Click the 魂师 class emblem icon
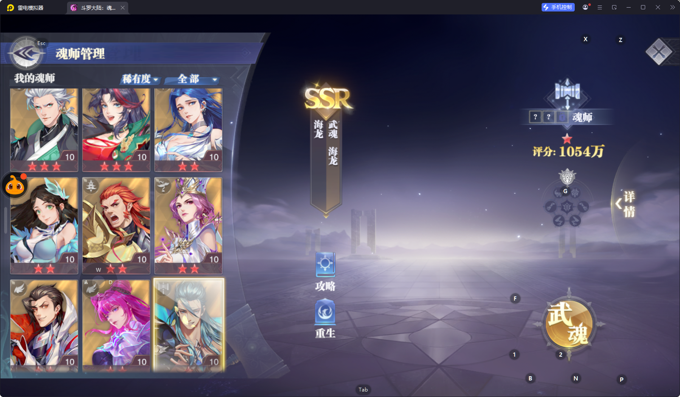The height and width of the screenshot is (397, 680). tap(568, 93)
